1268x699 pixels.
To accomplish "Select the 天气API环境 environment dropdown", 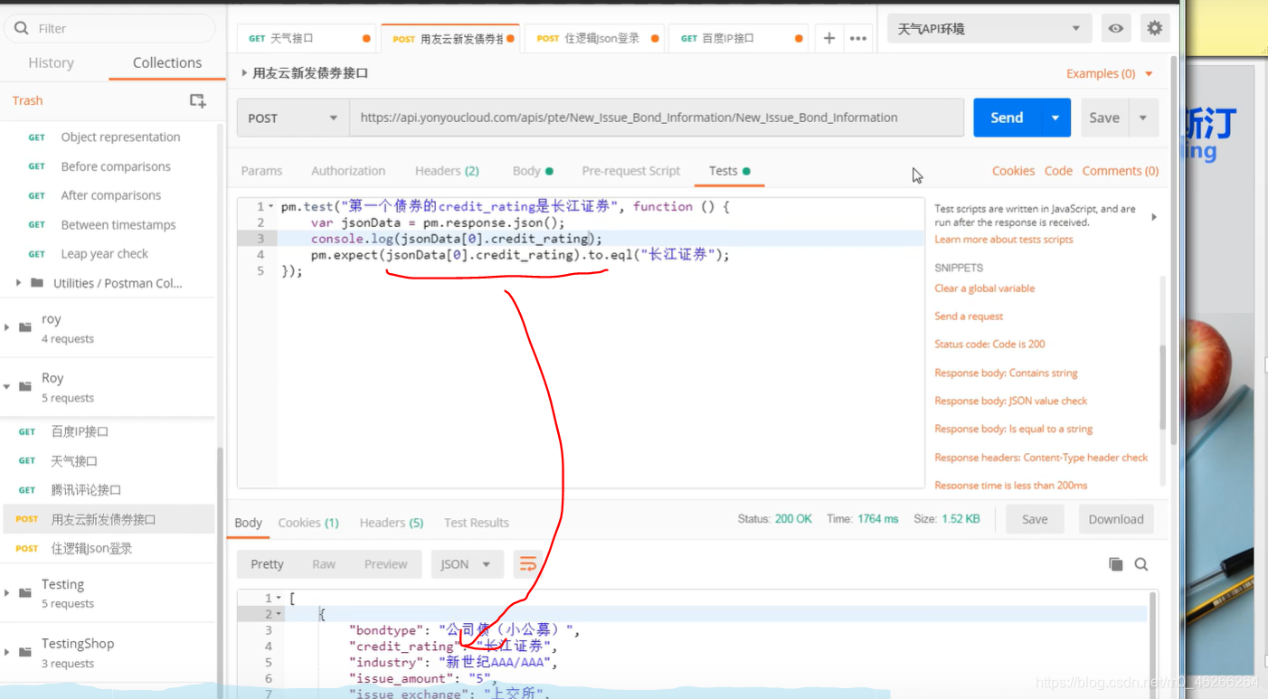I will click(989, 28).
